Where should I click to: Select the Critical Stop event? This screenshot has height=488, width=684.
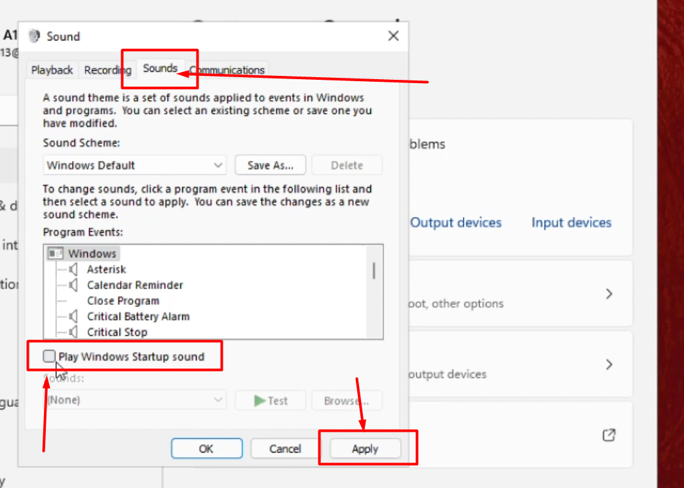point(117,332)
